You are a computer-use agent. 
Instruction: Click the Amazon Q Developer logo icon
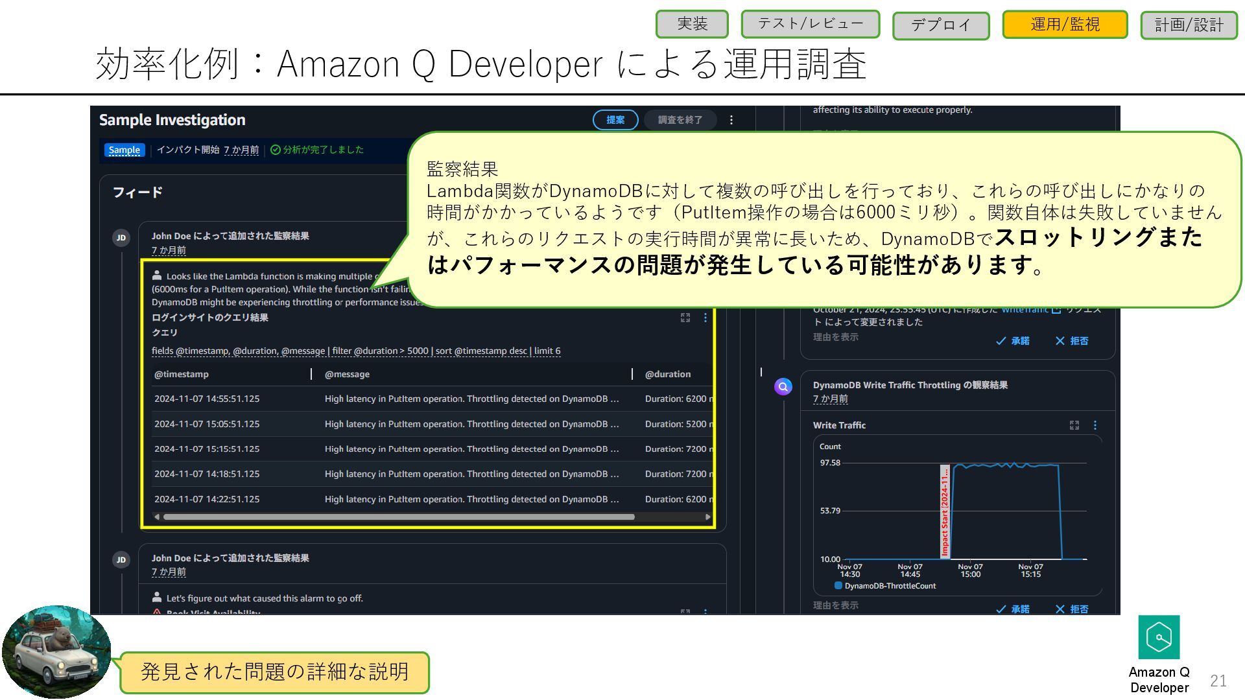pyautogui.click(x=1159, y=637)
